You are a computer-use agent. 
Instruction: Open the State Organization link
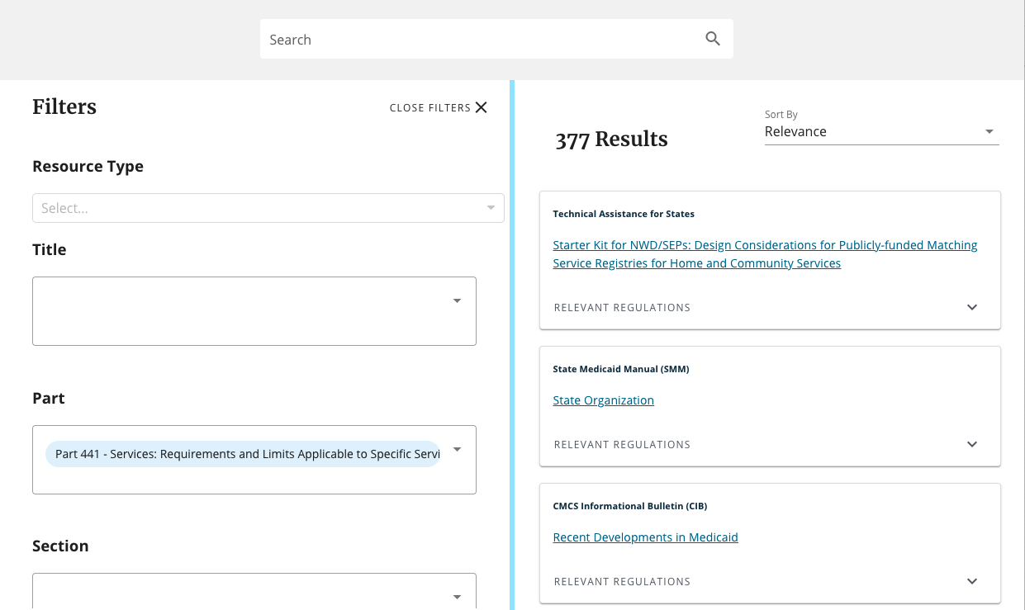pyautogui.click(x=603, y=400)
